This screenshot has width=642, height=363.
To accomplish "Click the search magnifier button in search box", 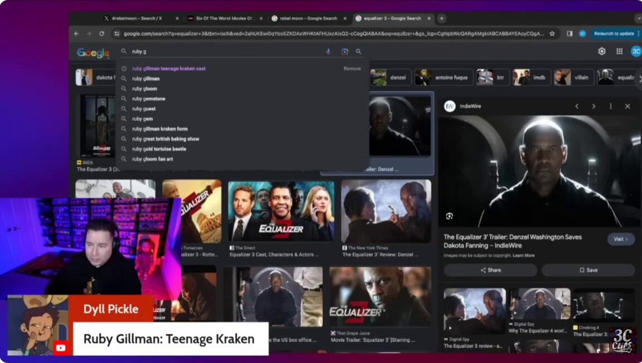I will (358, 51).
